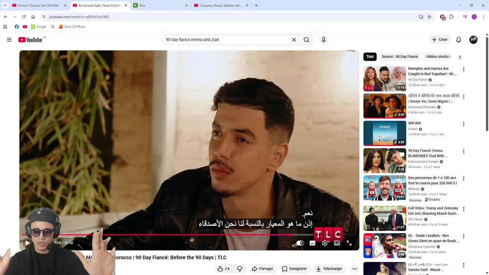Play the video with player play button
The width and height of the screenshot is (489, 275).
point(28,243)
